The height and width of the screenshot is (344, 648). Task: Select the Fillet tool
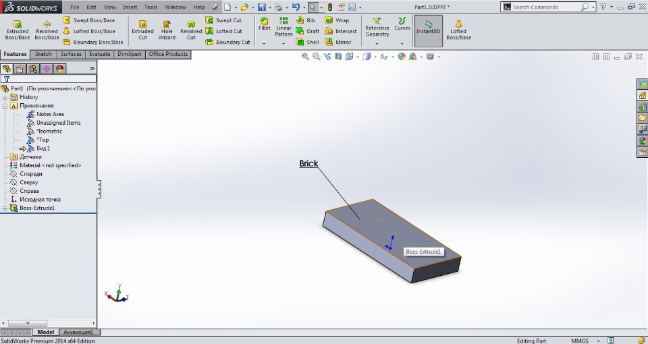264,24
